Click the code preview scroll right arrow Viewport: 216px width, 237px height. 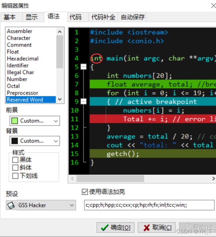tap(213, 179)
